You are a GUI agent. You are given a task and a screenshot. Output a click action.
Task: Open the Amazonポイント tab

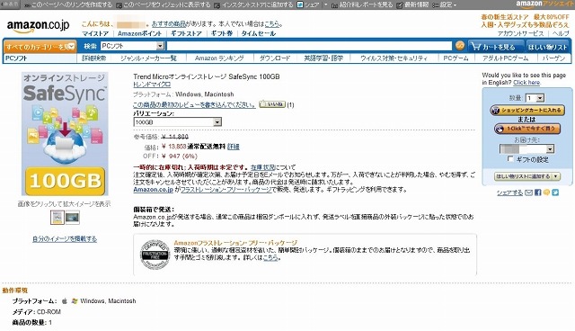[140, 33]
